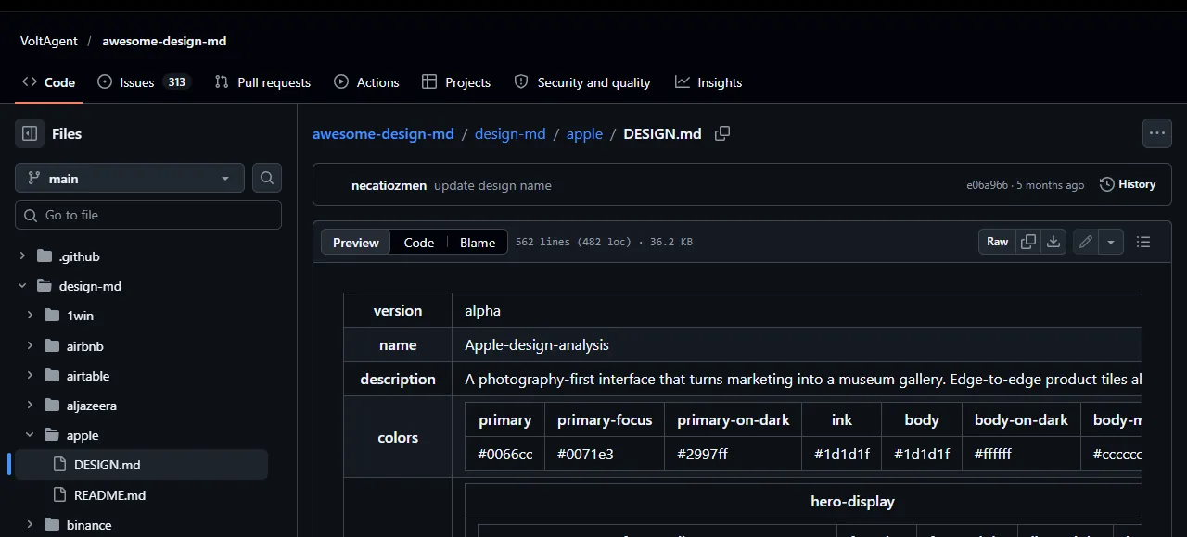The height and width of the screenshot is (537, 1187).
Task: Click the DESIGN.md file icon in tree
Action: pyautogui.click(x=60, y=465)
